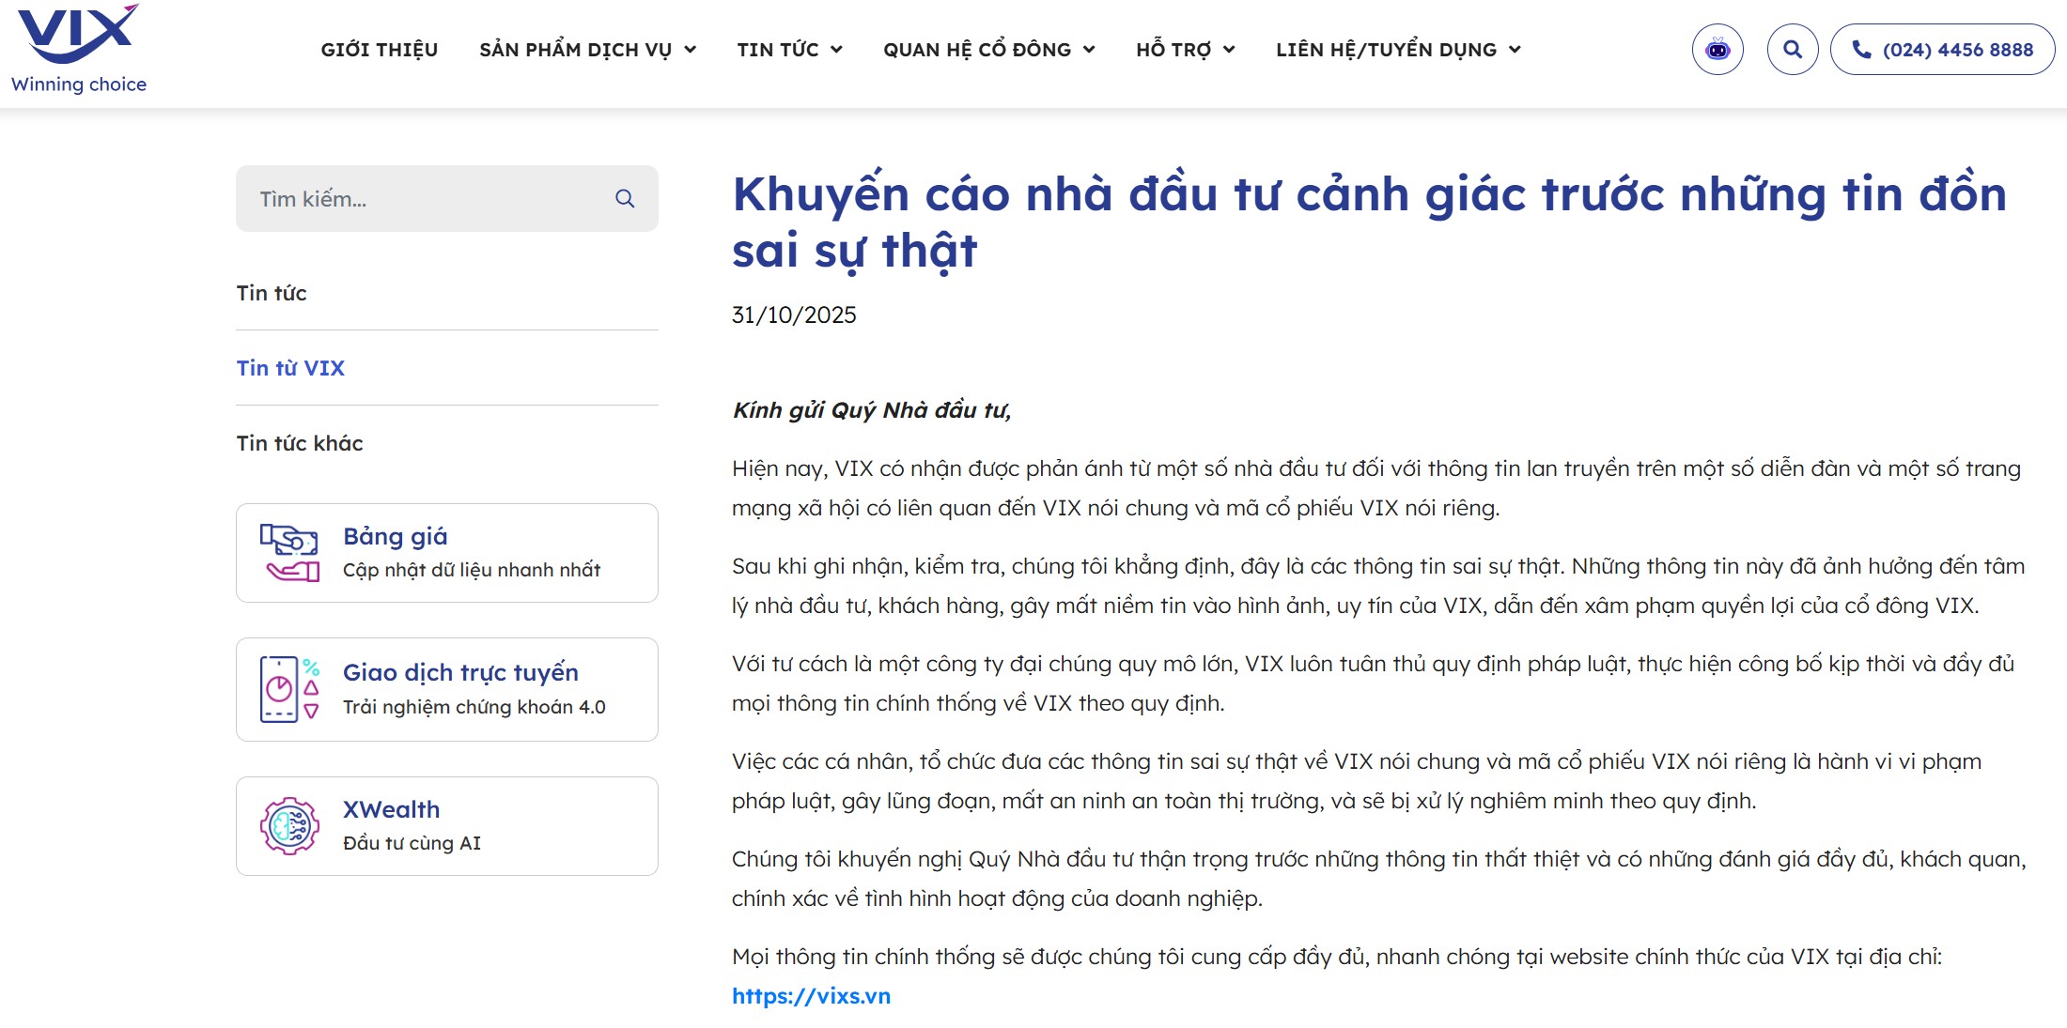Select Tin từ VIX in the sidebar
The width and height of the screenshot is (2067, 1028).
(x=290, y=367)
